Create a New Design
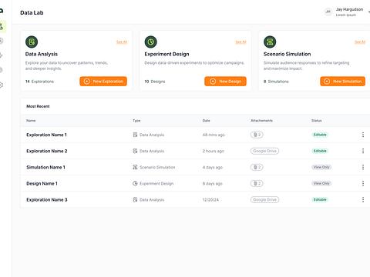This screenshot has width=370, height=277. point(225,82)
